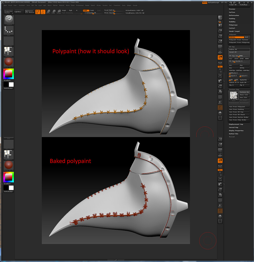Click the New From Polypaint button

(238, 106)
